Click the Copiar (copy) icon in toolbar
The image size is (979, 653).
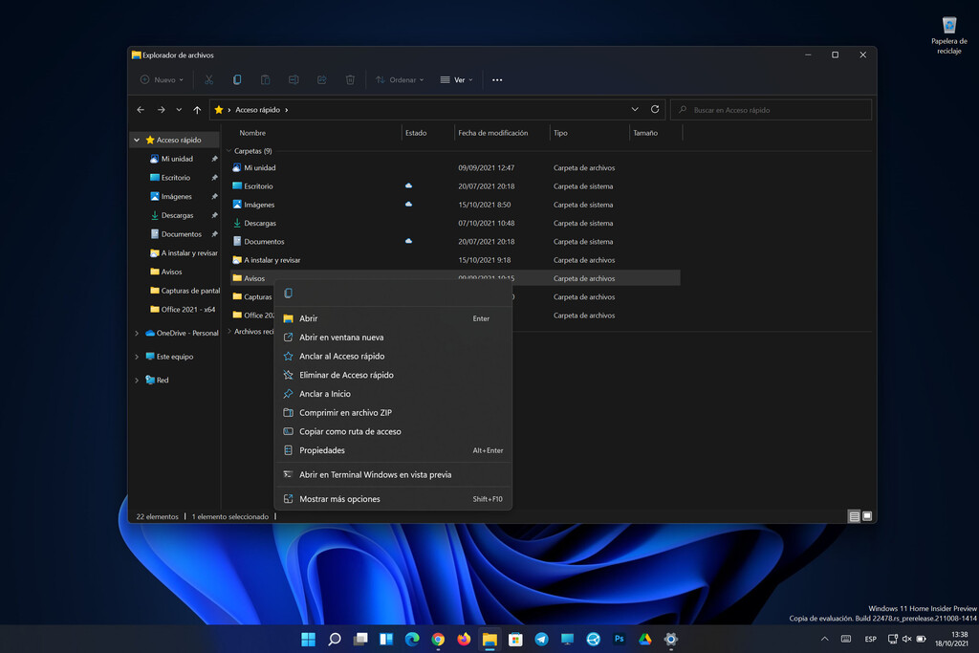237,79
